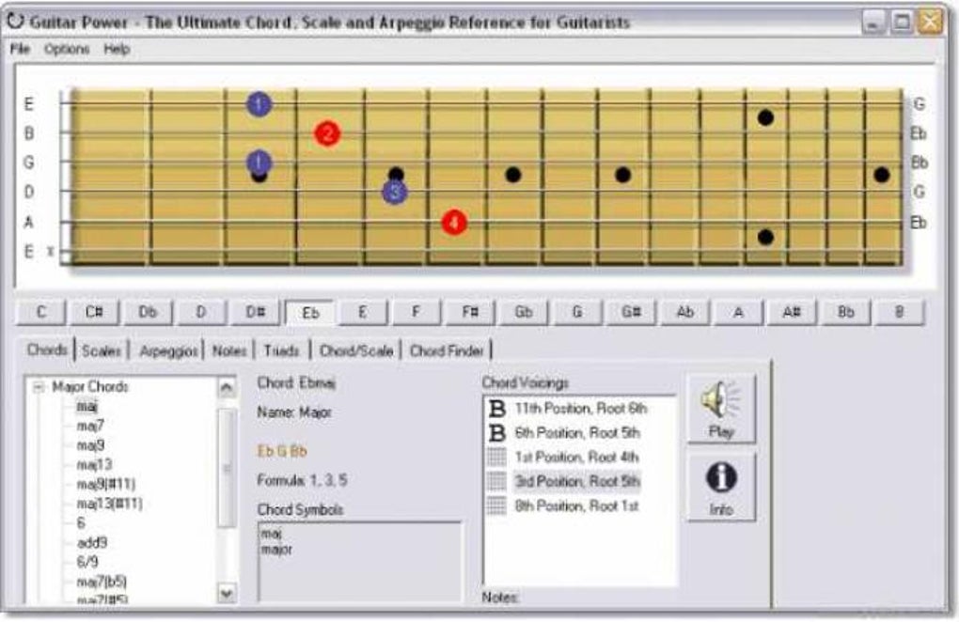Play the chord with the speaker button

pyautogui.click(x=721, y=408)
